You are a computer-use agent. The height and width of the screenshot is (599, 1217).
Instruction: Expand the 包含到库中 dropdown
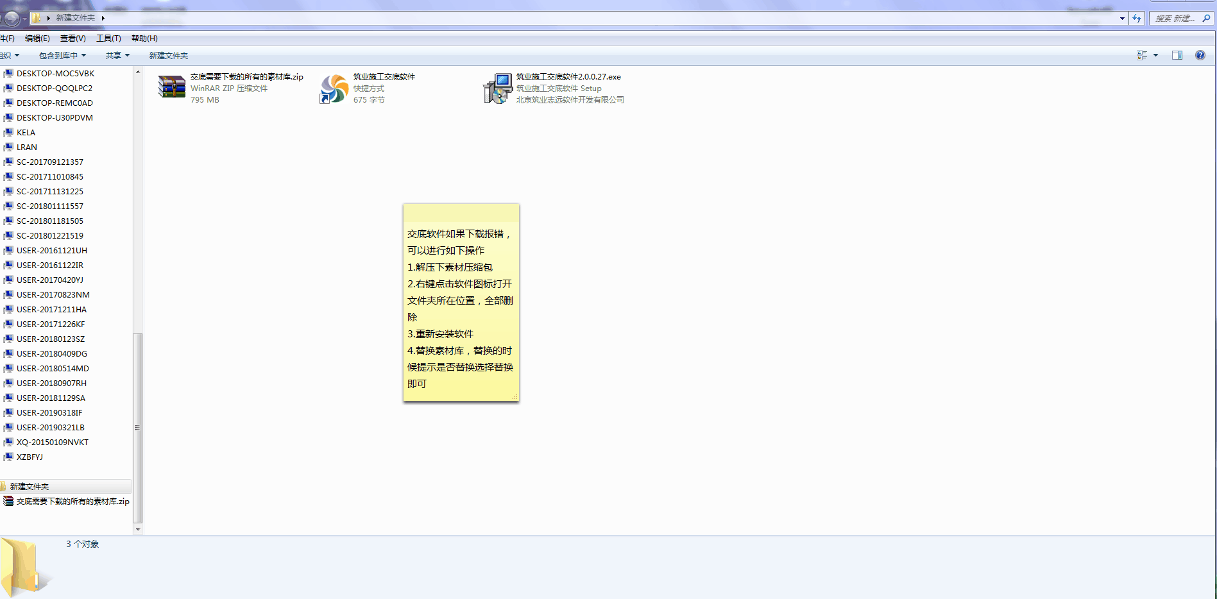62,56
